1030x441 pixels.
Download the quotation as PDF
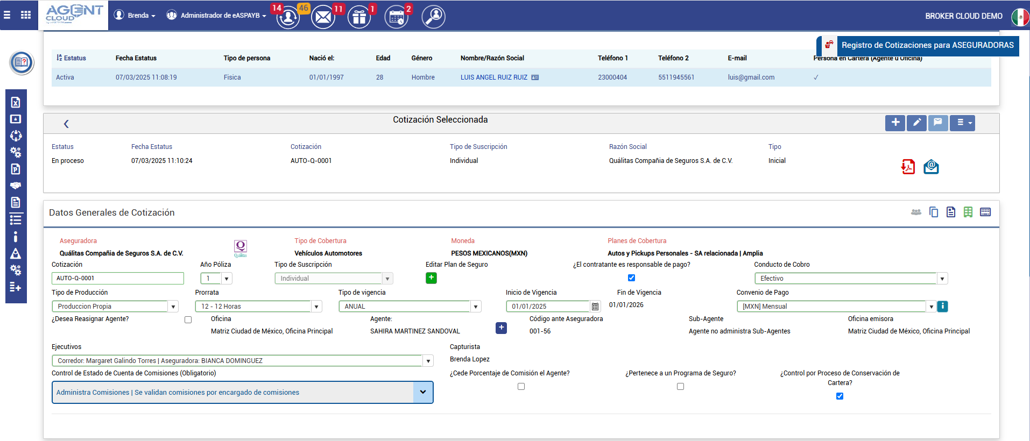tap(908, 167)
